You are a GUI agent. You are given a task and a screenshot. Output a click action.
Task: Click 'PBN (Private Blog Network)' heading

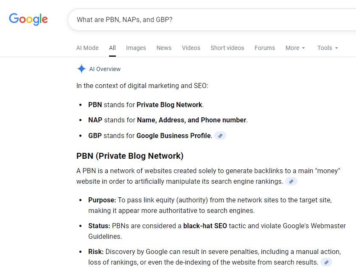pyautogui.click(x=130, y=156)
